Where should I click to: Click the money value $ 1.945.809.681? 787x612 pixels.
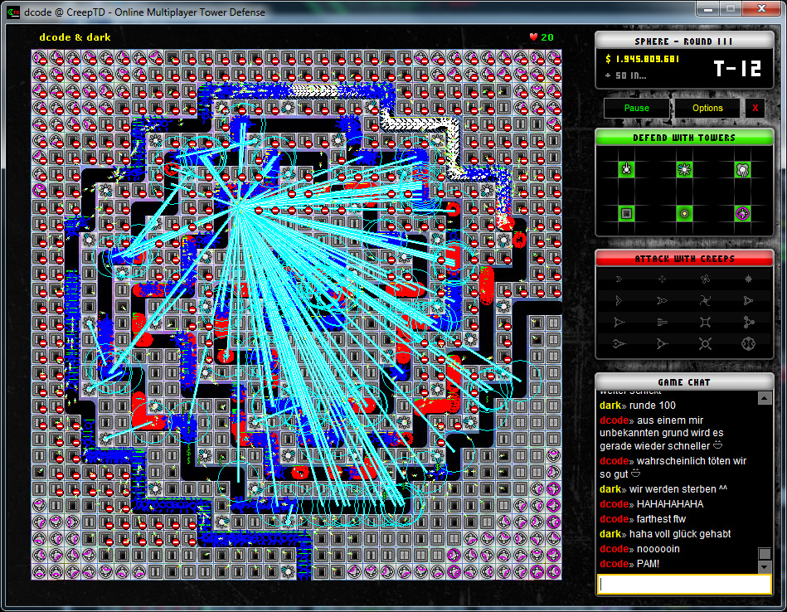point(643,59)
